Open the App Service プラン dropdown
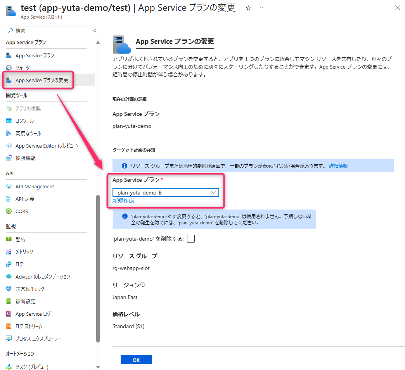405x370 pixels. [x=166, y=193]
